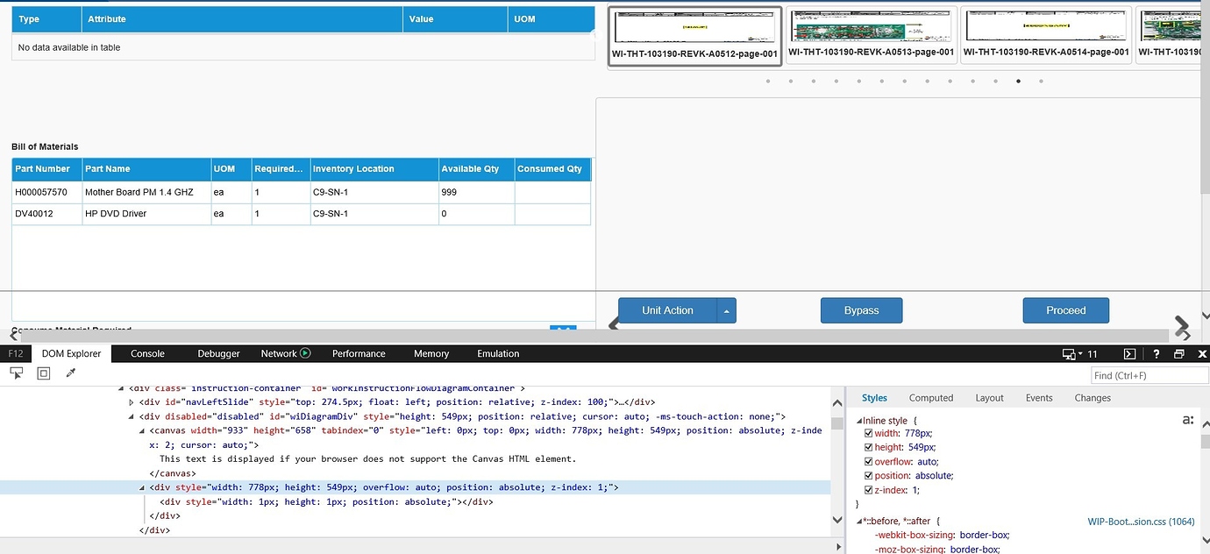Select the Computed pane tab
This screenshot has width=1210, height=554.
[931, 398]
